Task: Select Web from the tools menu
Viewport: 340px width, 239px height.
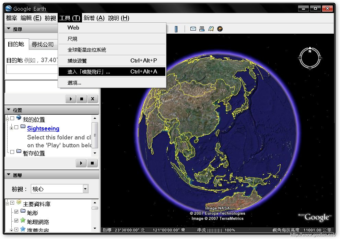Action: pyautogui.click(x=112, y=28)
